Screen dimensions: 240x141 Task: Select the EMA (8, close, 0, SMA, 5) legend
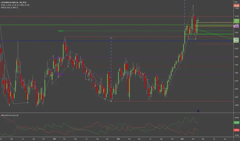pyautogui.click(x=9, y=7)
